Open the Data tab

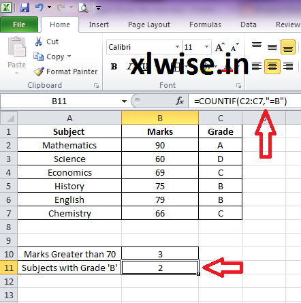249,25
